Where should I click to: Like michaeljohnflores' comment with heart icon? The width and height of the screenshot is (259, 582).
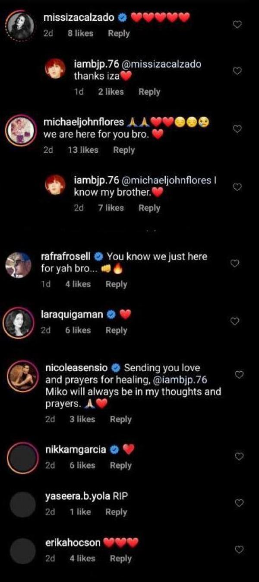237,129
